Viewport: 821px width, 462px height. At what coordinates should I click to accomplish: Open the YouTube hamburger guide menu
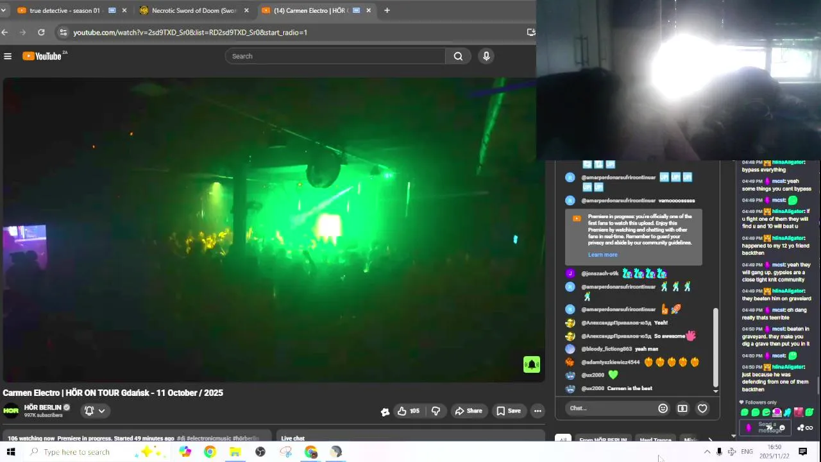click(x=8, y=56)
